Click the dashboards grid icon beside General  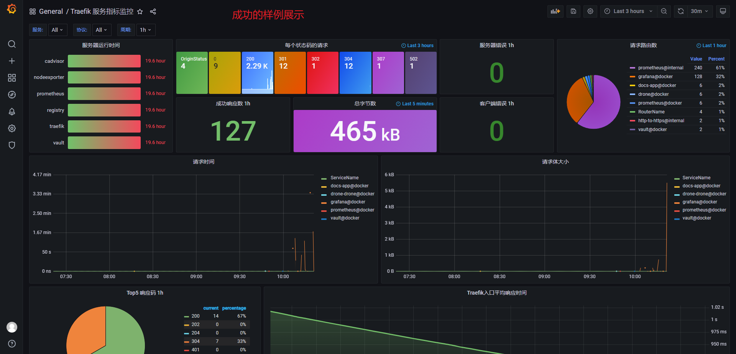coord(33,11)
